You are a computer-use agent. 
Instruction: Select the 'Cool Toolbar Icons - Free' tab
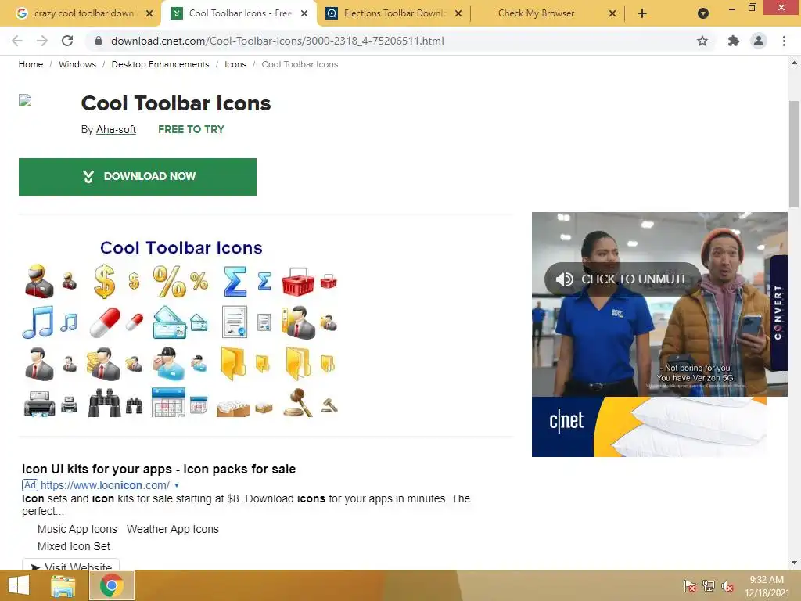tap(239, 13)
